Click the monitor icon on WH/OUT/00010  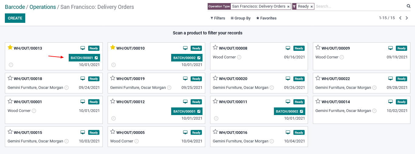pos(185,48)
